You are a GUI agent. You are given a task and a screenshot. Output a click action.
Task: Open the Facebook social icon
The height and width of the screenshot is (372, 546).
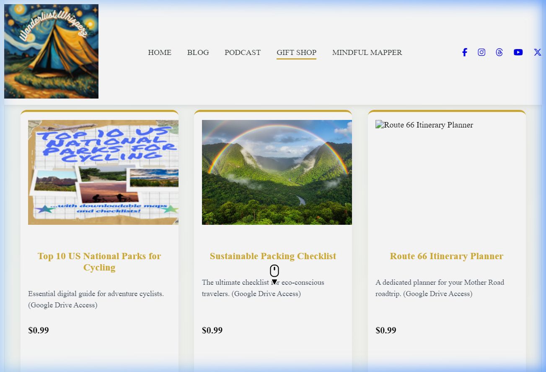[464, 52]
